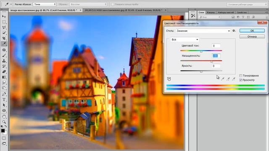Select the Zoom tool
Viewport: 269px width, 151px height.
[4, 122]
